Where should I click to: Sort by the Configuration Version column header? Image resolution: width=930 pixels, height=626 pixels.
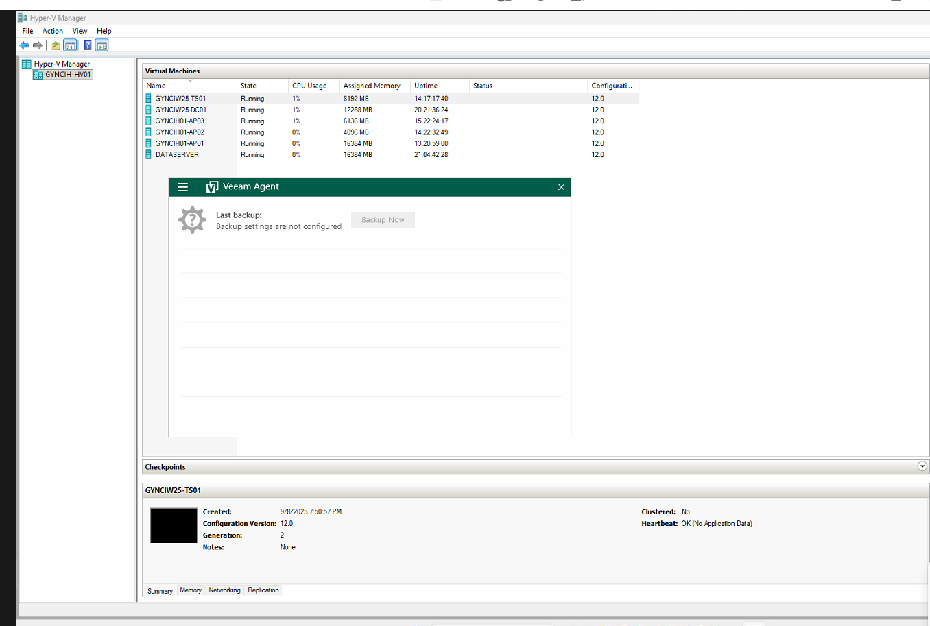[x=613, y=86]
